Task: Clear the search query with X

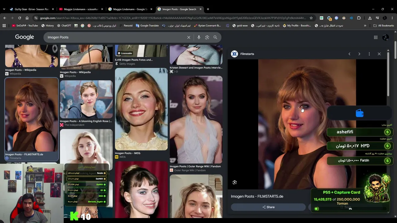Action: (189, 37)
